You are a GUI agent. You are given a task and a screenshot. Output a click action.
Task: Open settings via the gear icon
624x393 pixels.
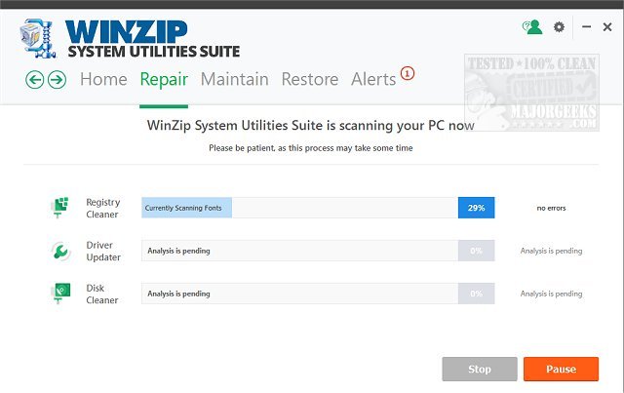pyautogui.click(x=559, y=27)
